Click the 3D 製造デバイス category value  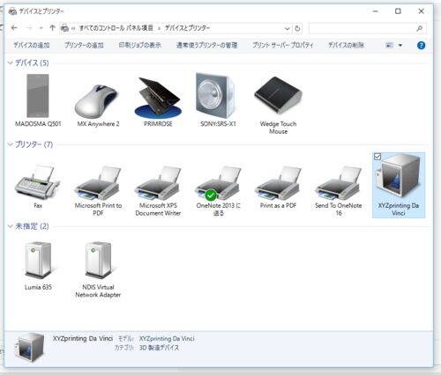[x=159, y=348]
